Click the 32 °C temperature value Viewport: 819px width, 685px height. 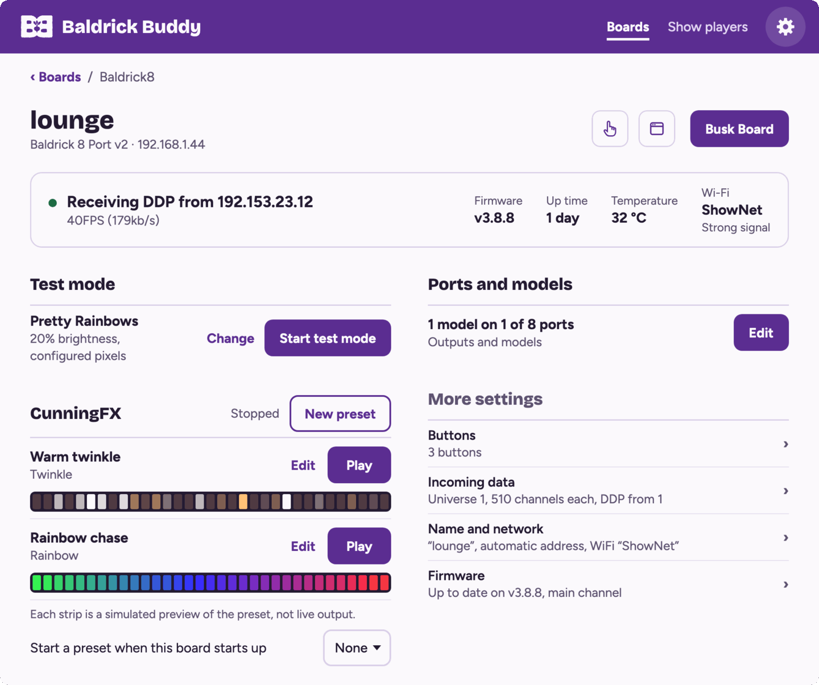pyautogui.click(x=628, y=218)
